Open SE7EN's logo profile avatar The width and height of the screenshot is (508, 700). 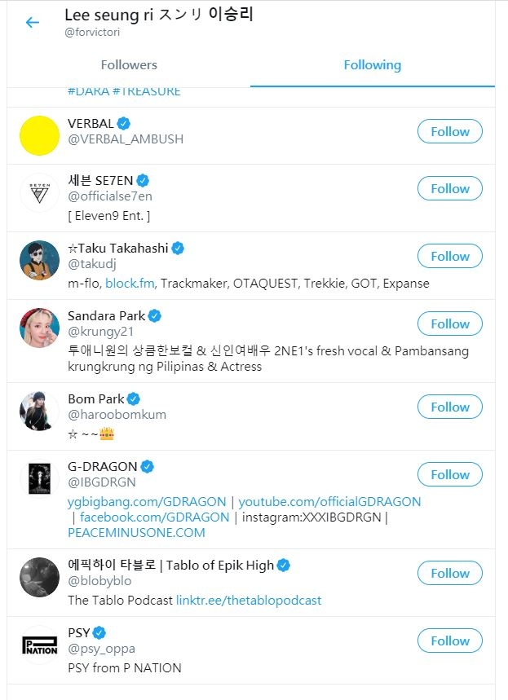(x=39, y=193)
